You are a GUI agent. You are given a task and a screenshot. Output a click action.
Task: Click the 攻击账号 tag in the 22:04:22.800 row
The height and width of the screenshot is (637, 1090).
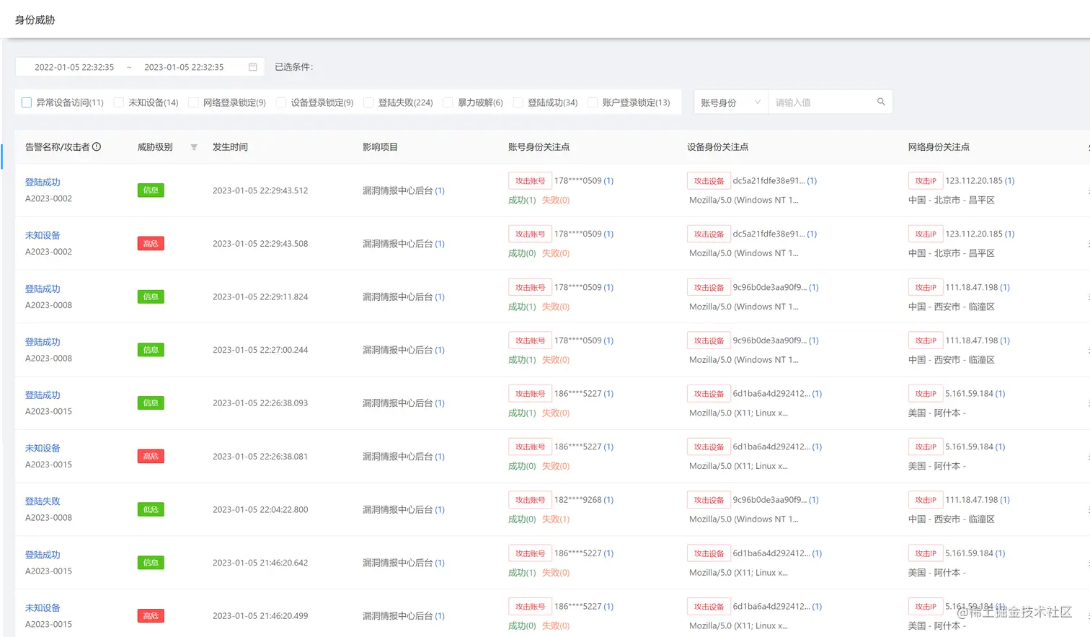(x=530, y=500)
